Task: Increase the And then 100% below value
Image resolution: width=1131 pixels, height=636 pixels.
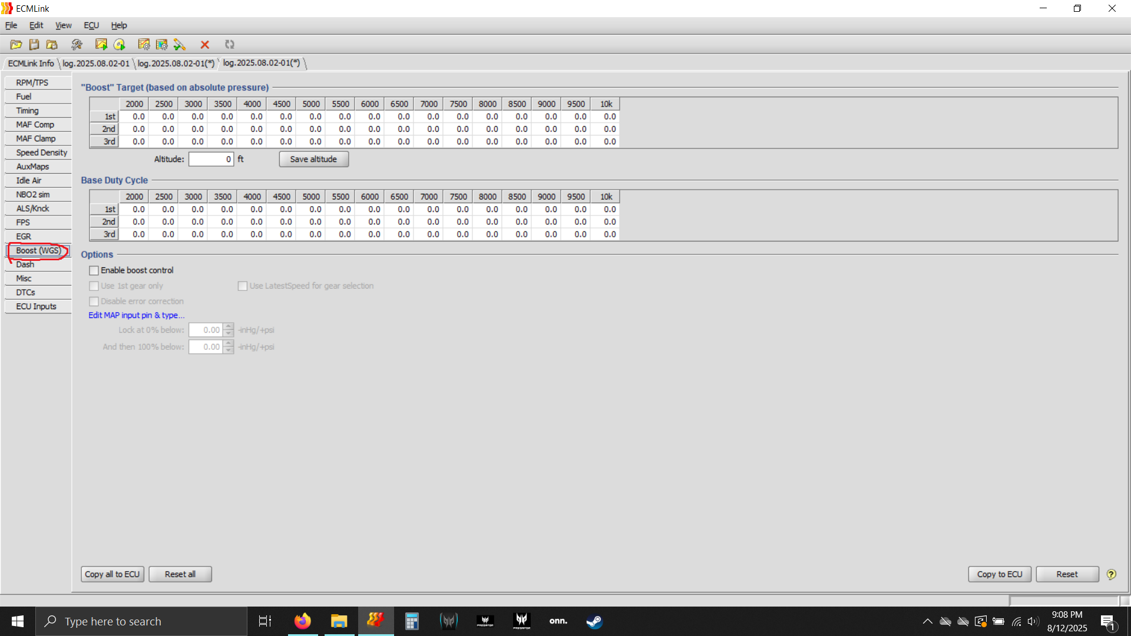Action: (229, 343)
